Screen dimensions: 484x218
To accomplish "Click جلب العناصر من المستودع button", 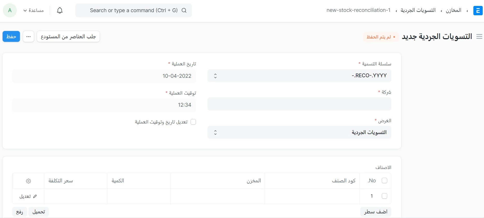I will coord(68,36).
